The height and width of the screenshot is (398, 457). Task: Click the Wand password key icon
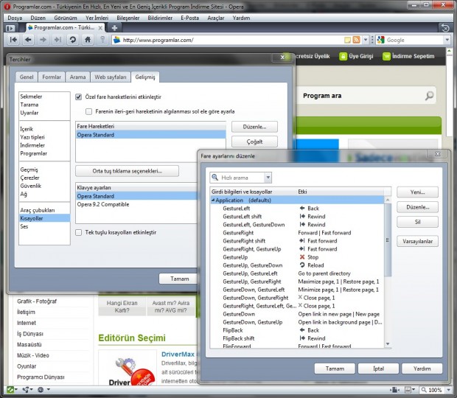click(x=102, y=40)
